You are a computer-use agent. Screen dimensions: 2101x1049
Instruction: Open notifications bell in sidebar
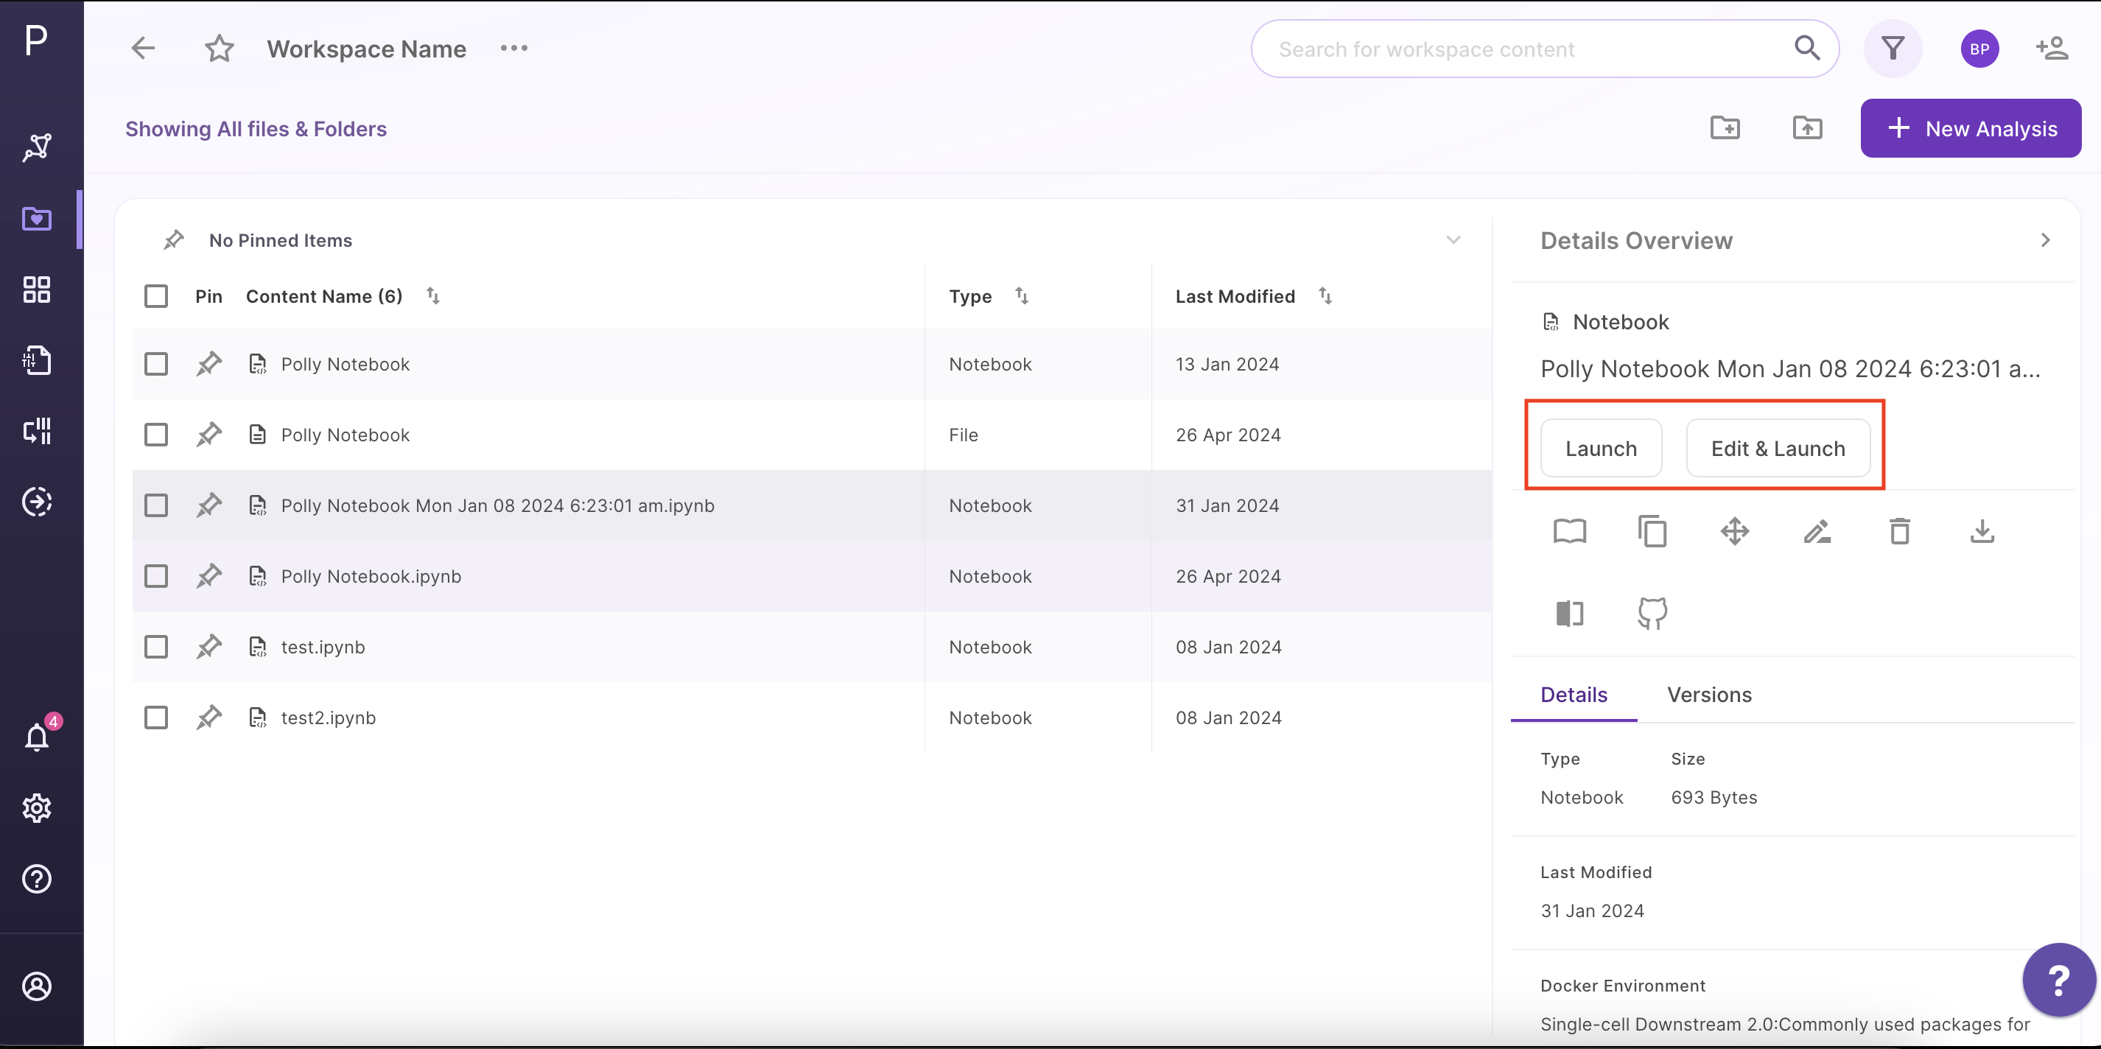37,737
